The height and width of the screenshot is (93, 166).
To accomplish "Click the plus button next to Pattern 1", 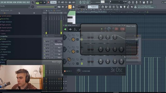I will click(99, 7).
